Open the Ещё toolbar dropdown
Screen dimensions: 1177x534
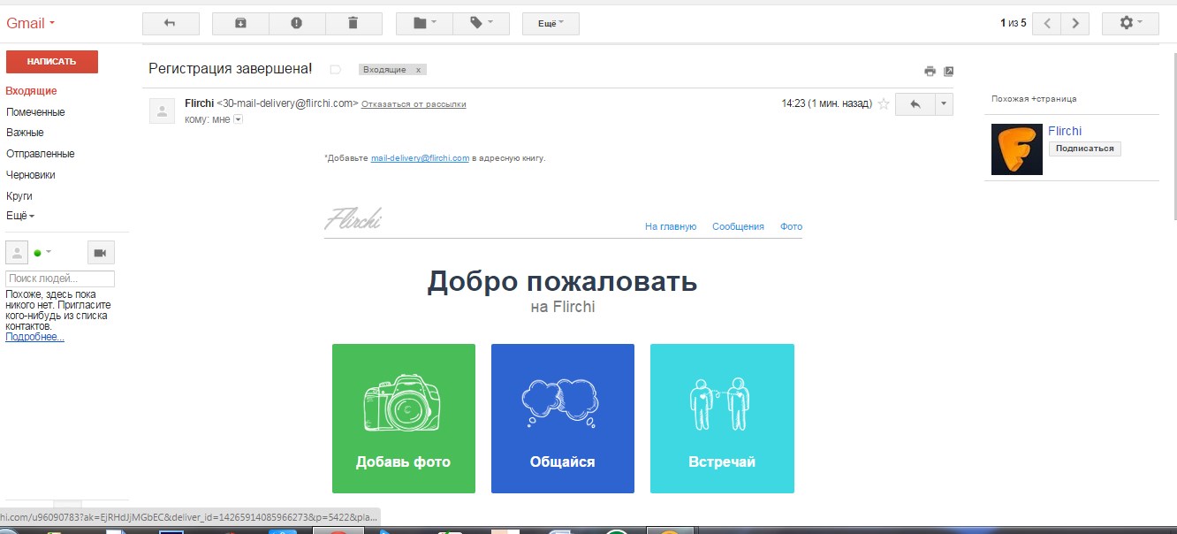pos(551,24)
